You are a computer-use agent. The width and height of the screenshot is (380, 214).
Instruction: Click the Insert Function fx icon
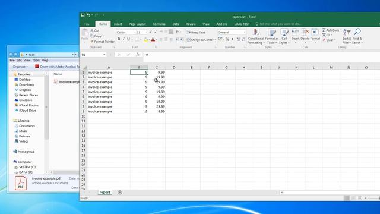(x=137, y=55)
